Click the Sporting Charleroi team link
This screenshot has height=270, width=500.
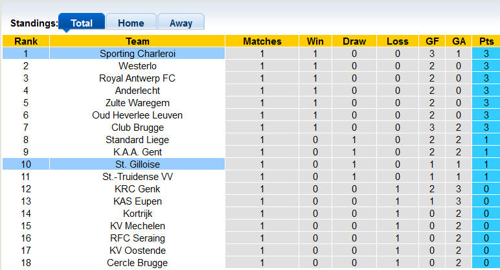click(x=137, y=54)
